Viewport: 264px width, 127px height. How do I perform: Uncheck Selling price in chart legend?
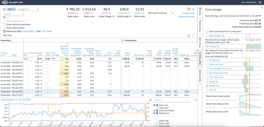[157, 113]
